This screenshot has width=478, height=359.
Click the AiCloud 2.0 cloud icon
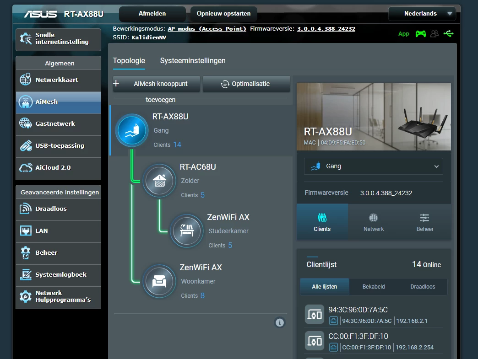26,167
